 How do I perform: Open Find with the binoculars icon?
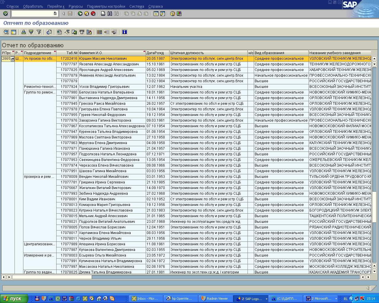(x=110, y=14)
